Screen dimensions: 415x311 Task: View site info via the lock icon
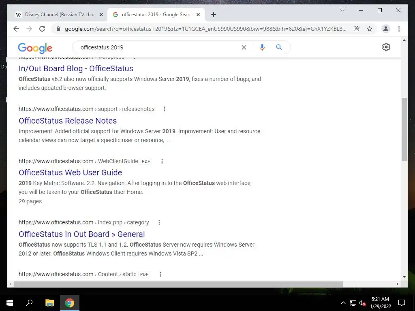(x=58, y=29)
